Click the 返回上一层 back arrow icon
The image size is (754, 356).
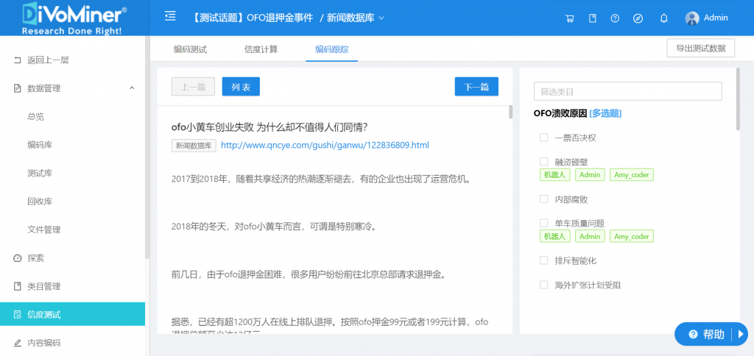(x=18, y=60)
